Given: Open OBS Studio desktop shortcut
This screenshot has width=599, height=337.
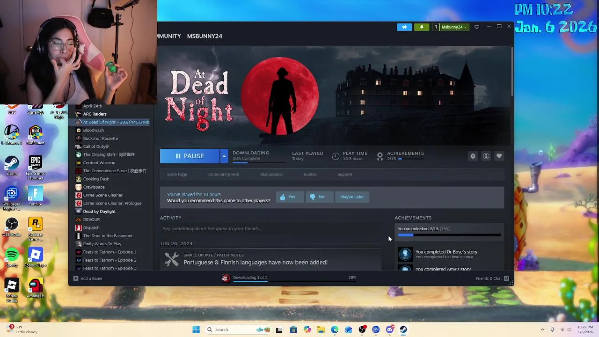Looking at the screenshot, I should click(12, 227).
